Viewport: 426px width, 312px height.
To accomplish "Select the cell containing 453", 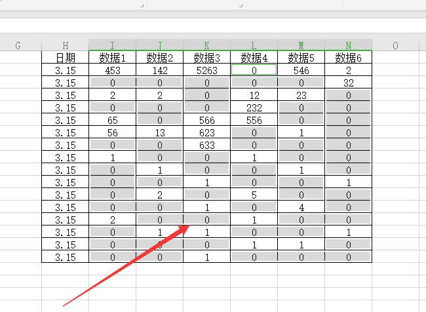I will click(112, 70).
